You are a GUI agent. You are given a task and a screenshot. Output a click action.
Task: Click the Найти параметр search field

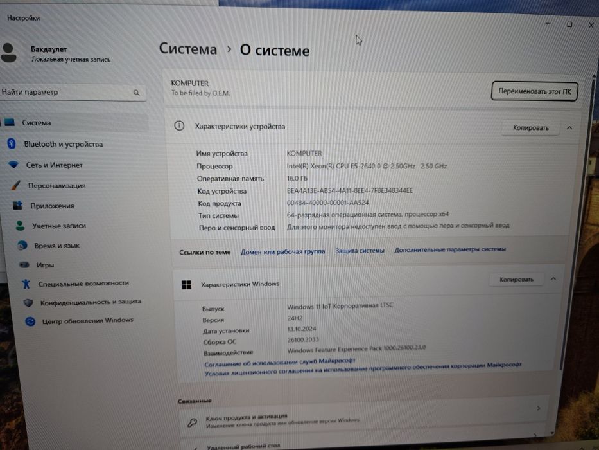(x=73, y=93)
